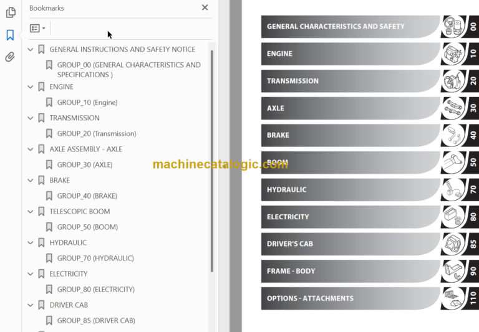
Task: Go to the TRANSMISSION bookmark
Action: click(75, 118)
